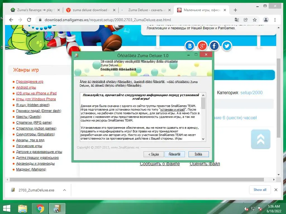Click horizontal scrollbar right arrow

click(274, 180)
